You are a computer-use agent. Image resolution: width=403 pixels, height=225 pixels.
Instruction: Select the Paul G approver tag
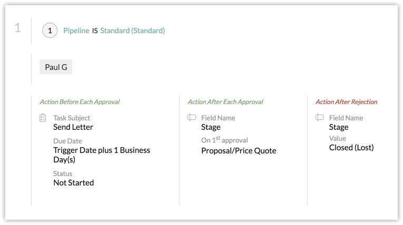pyautogui.click(x=56, y=67)
